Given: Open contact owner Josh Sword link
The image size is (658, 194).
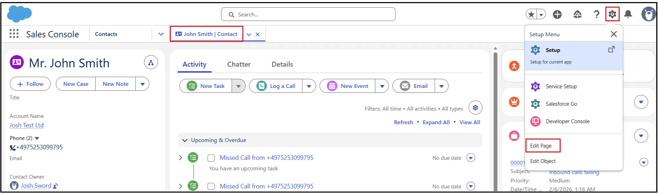Looking at the screenshot, I should (36, 186).
